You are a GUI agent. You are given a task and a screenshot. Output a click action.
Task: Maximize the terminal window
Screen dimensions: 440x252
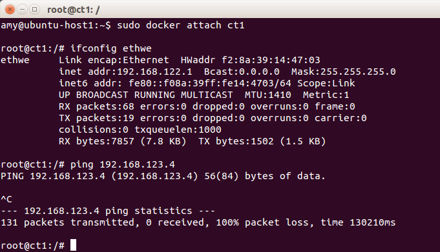34,10
